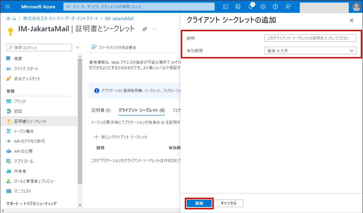Open IM-JakartaMail breadcrumb link

[119, 18]
